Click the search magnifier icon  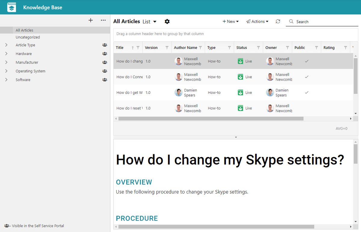[x=291, y=21]
